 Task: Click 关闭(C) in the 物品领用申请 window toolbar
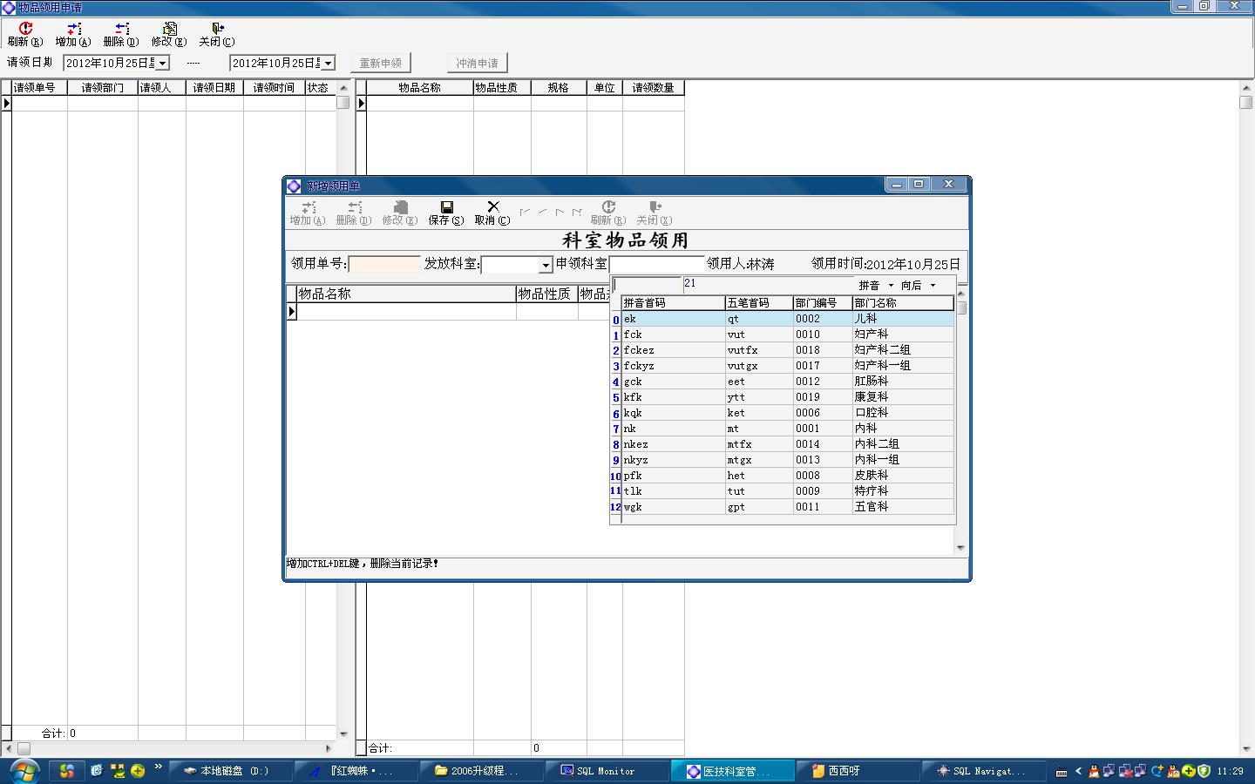pos(217,35)
